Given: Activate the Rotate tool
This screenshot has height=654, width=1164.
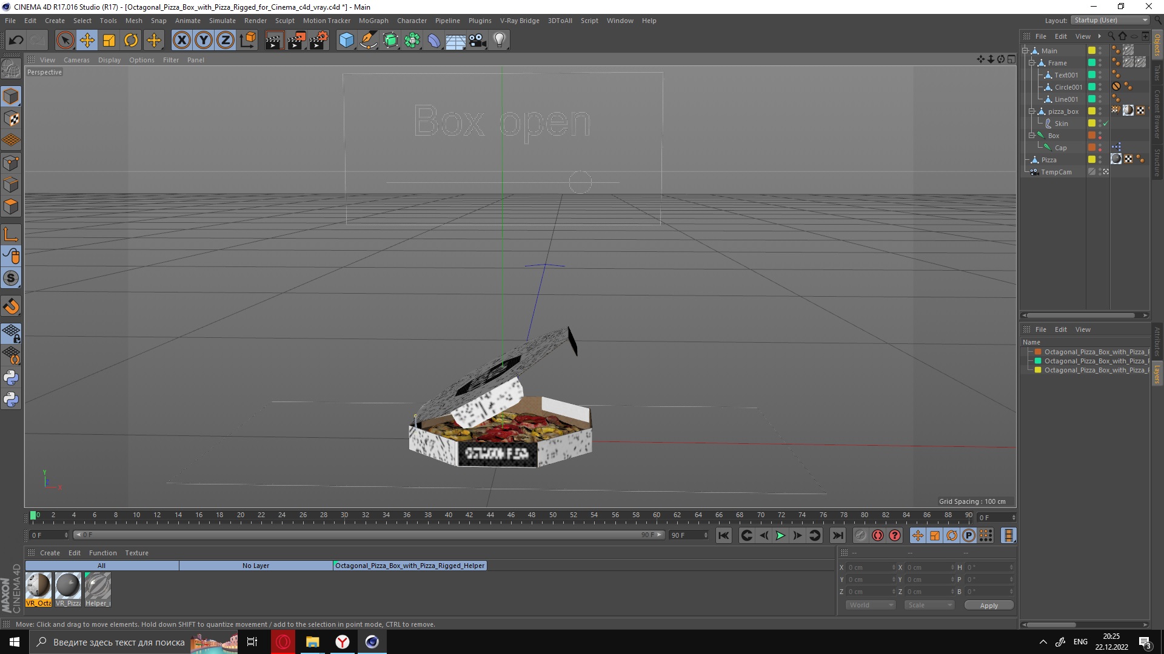Looking at the screenshot, I should pos(131,41).
